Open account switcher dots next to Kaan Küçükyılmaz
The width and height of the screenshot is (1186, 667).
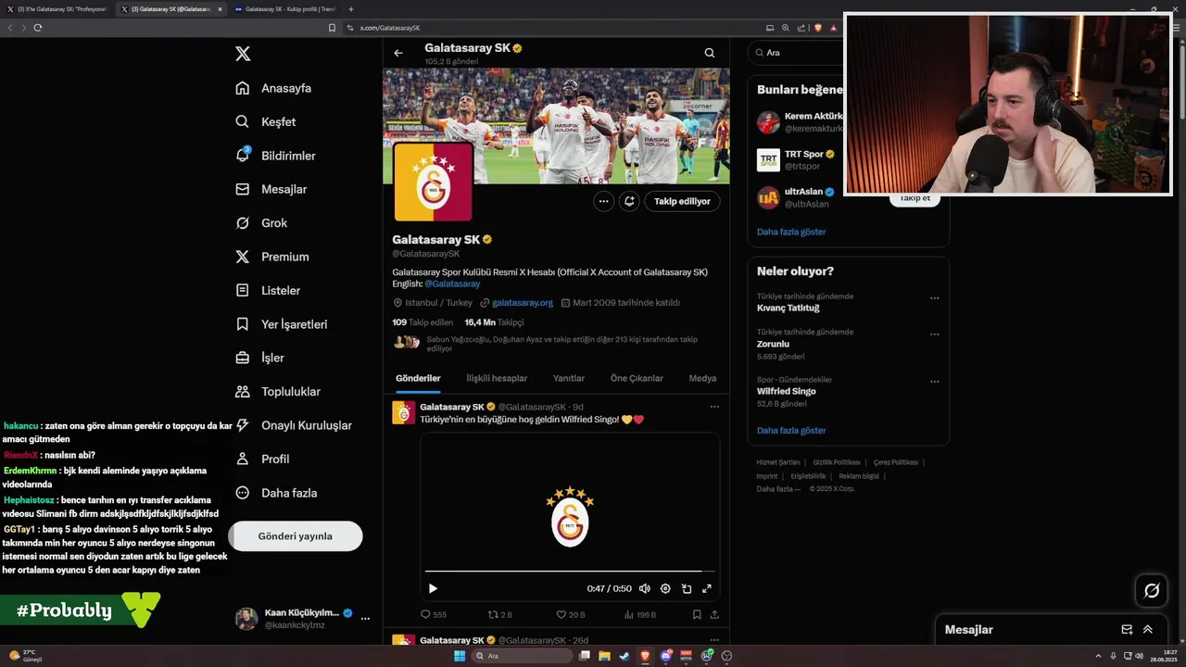point(365,618)
